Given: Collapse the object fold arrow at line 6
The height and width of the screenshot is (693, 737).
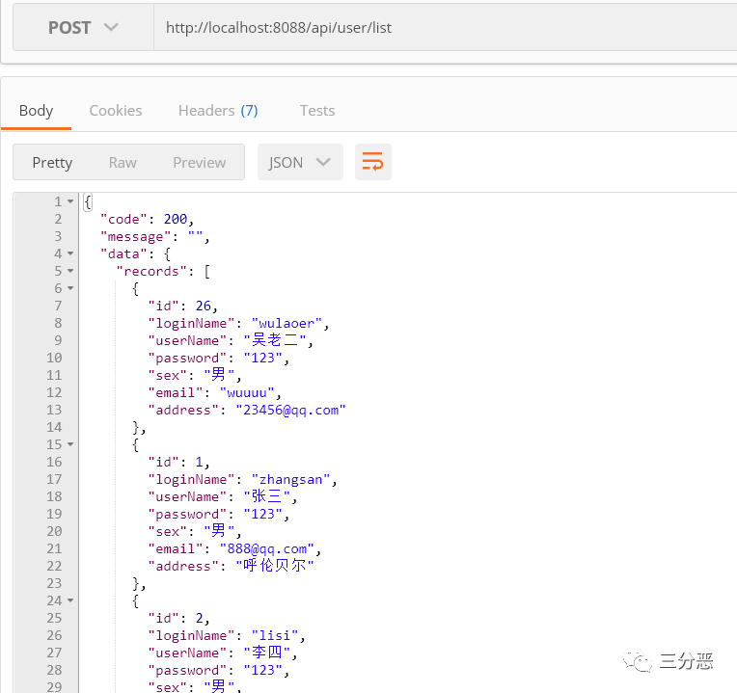Looking at the screenshot, I should pyautogui.click(x=70, y=288).
